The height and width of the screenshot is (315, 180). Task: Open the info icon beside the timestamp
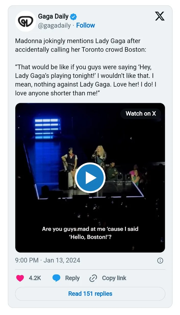click(160, 261)
